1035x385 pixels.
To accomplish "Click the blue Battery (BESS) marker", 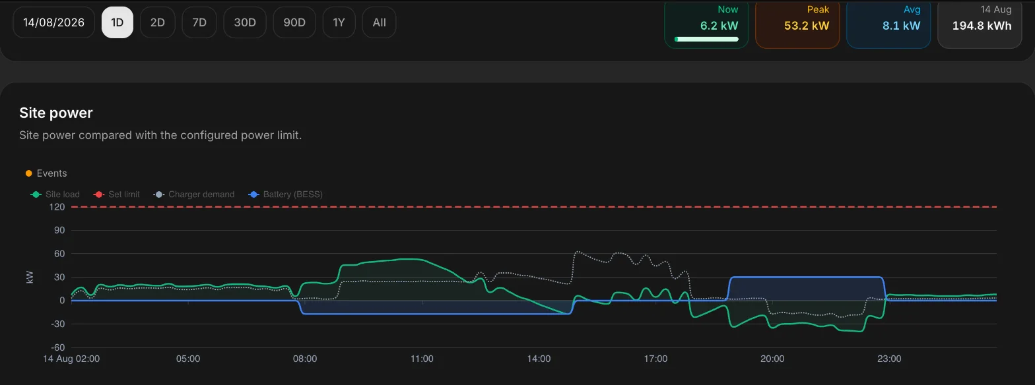I will pyautogui.click(x=253, y=194).
